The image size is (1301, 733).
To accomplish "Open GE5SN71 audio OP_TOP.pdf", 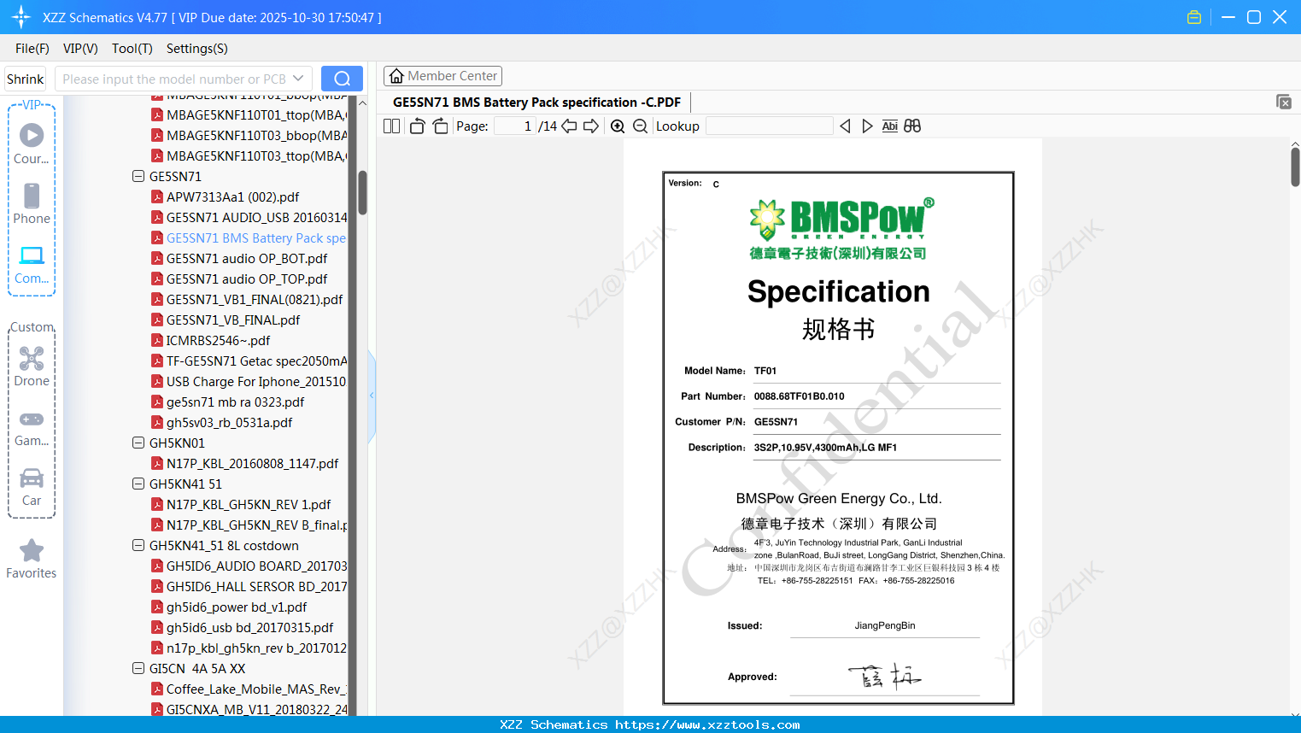I will coord(247,279).
